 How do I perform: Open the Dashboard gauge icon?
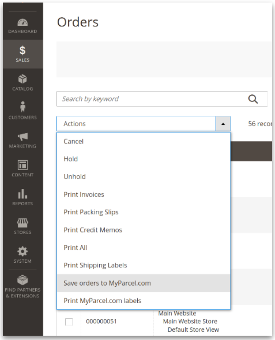(23, 23)
